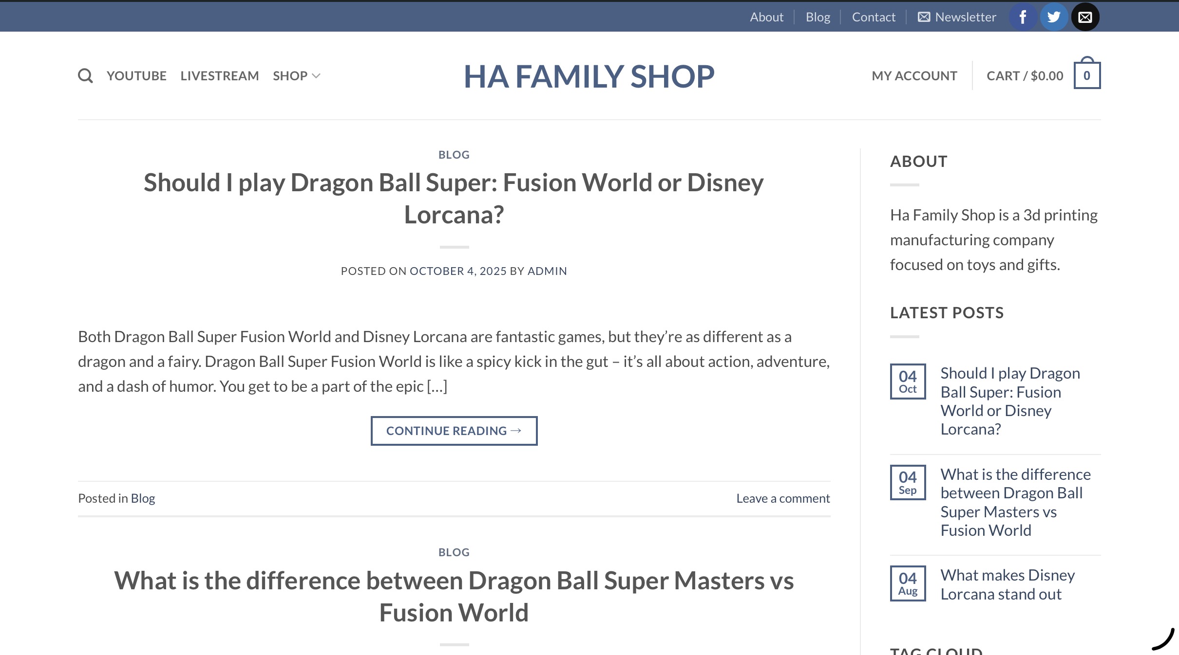Open the Blog link in top bar
Screen dimensions: 1179x655
click(x=818, y=17)
